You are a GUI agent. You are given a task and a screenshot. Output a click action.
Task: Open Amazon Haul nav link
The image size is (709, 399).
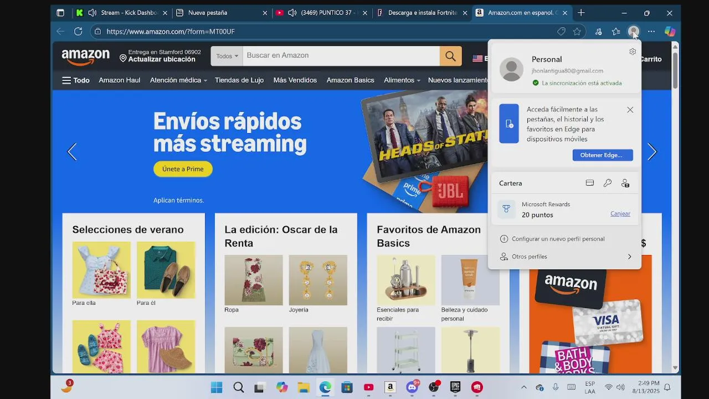(x=120, y=80)
